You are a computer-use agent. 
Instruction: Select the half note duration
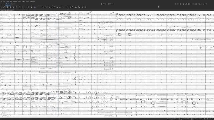tap(22, 7)
